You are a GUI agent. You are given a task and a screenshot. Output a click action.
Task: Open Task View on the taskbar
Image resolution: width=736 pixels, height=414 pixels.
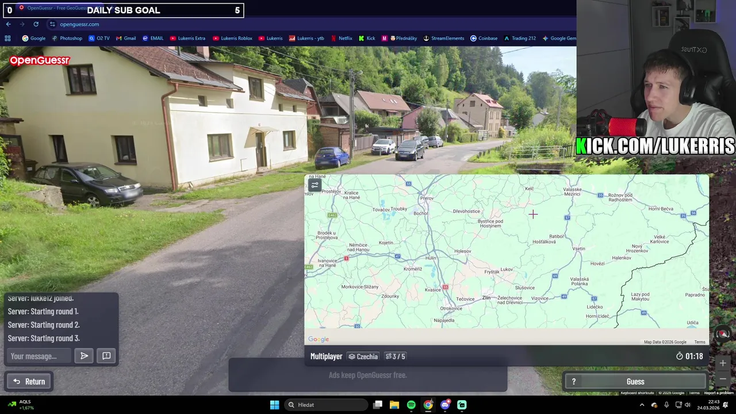click(x=378, y=405)
